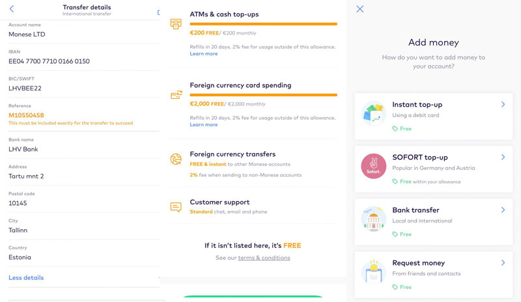Open Request money option via chevron
Viewport: 521px width, 302px height.
(503, 263)
